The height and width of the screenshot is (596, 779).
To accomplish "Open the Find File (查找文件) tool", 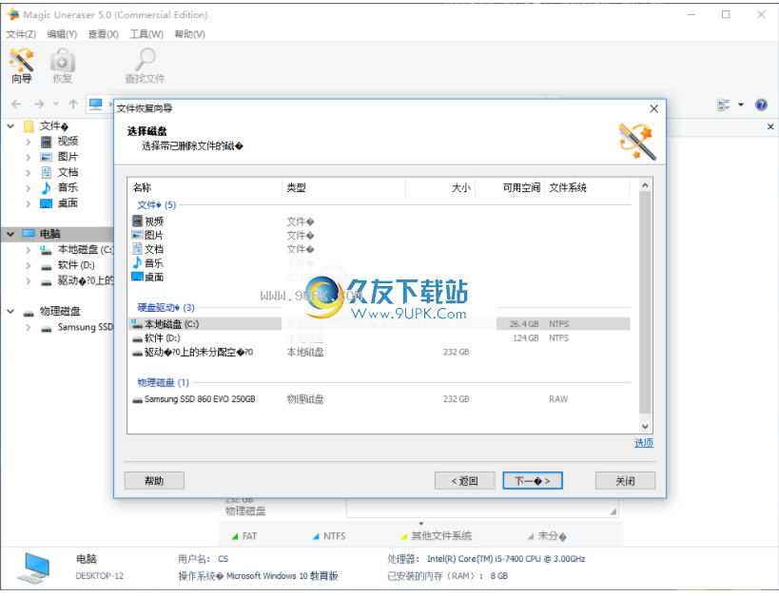I will coord(145,66).
